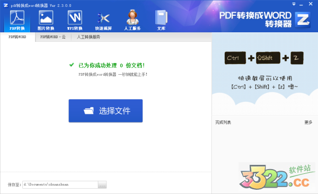Open the 文库 library
This screenshot has height=194, width=318.
click(161, 21)
